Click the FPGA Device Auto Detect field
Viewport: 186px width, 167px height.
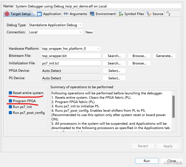click(x=71, y=71)
